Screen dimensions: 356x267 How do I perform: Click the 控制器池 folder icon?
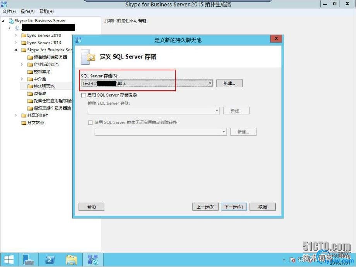pos(30,71)
